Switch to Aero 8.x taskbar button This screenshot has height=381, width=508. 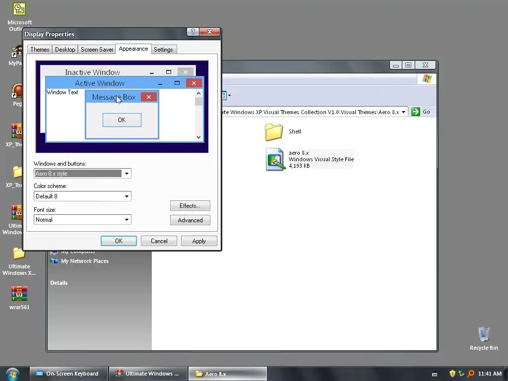[x=227, y=374]
